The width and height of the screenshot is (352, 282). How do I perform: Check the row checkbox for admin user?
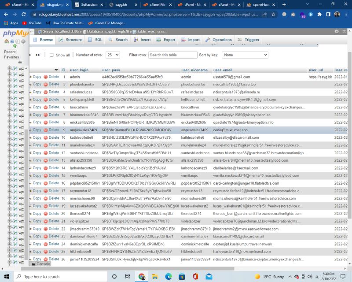[29, 77]
